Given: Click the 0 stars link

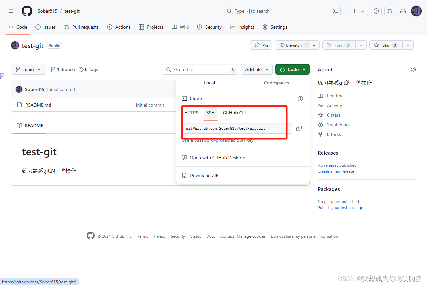Looking at the screenshot, I should tap(329, 115).
